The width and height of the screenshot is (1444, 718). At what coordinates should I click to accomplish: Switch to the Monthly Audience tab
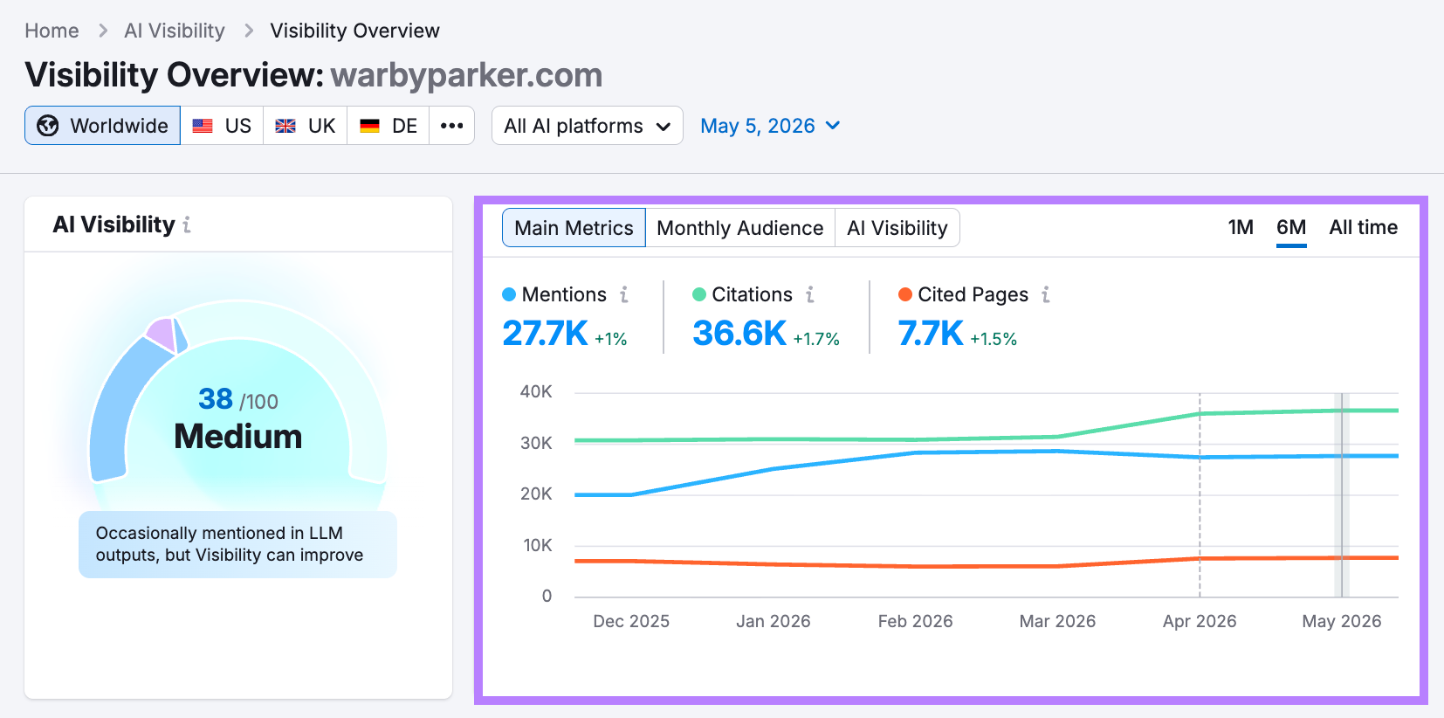[740, 228]
